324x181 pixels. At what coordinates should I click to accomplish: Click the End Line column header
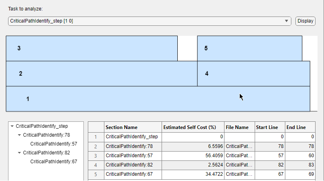[x=300, y=127]
